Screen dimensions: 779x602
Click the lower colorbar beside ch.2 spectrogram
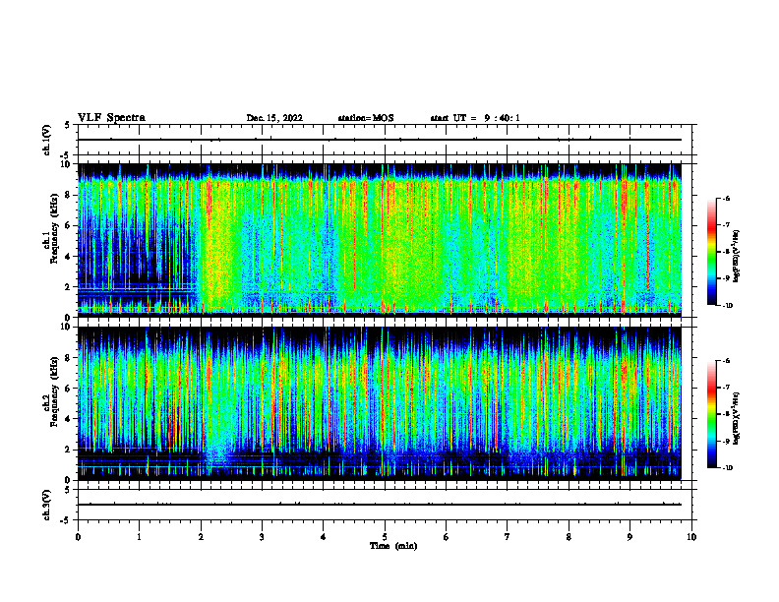click(712, 414)
